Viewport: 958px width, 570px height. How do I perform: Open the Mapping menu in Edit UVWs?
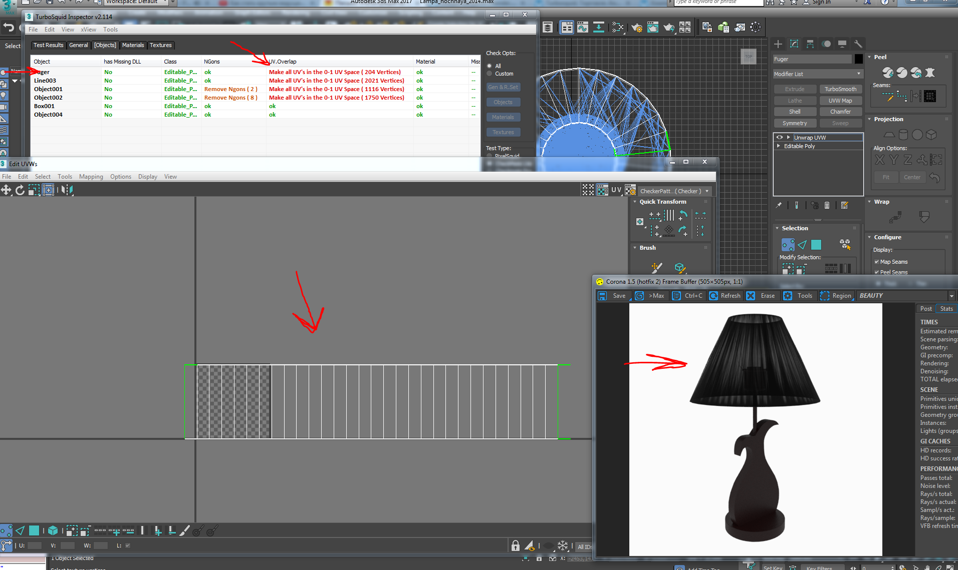[x=91, y=177]
